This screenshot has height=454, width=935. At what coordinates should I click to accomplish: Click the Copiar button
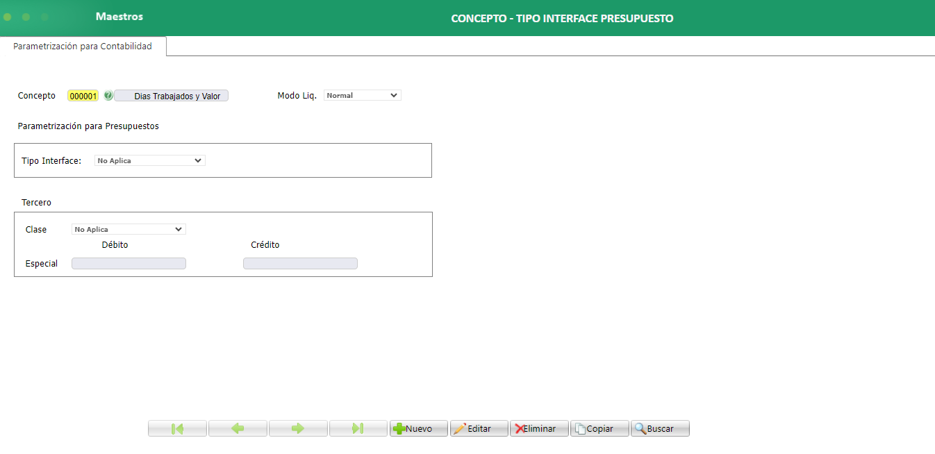click(599, 428)
